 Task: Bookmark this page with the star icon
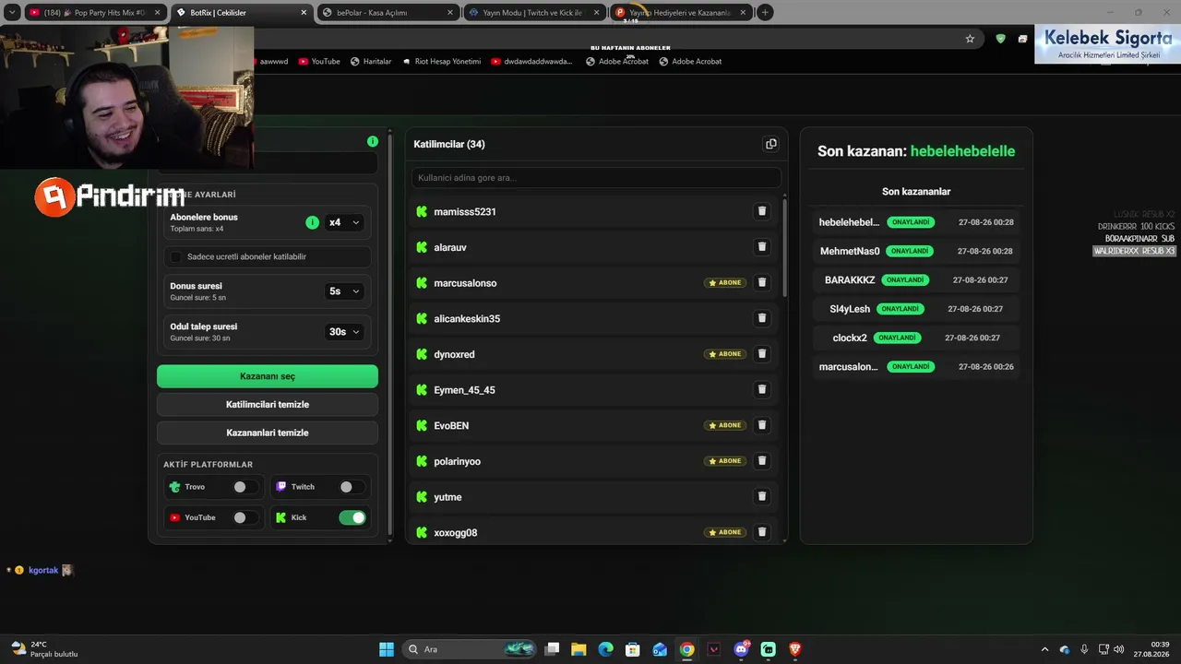coord(970,39)
